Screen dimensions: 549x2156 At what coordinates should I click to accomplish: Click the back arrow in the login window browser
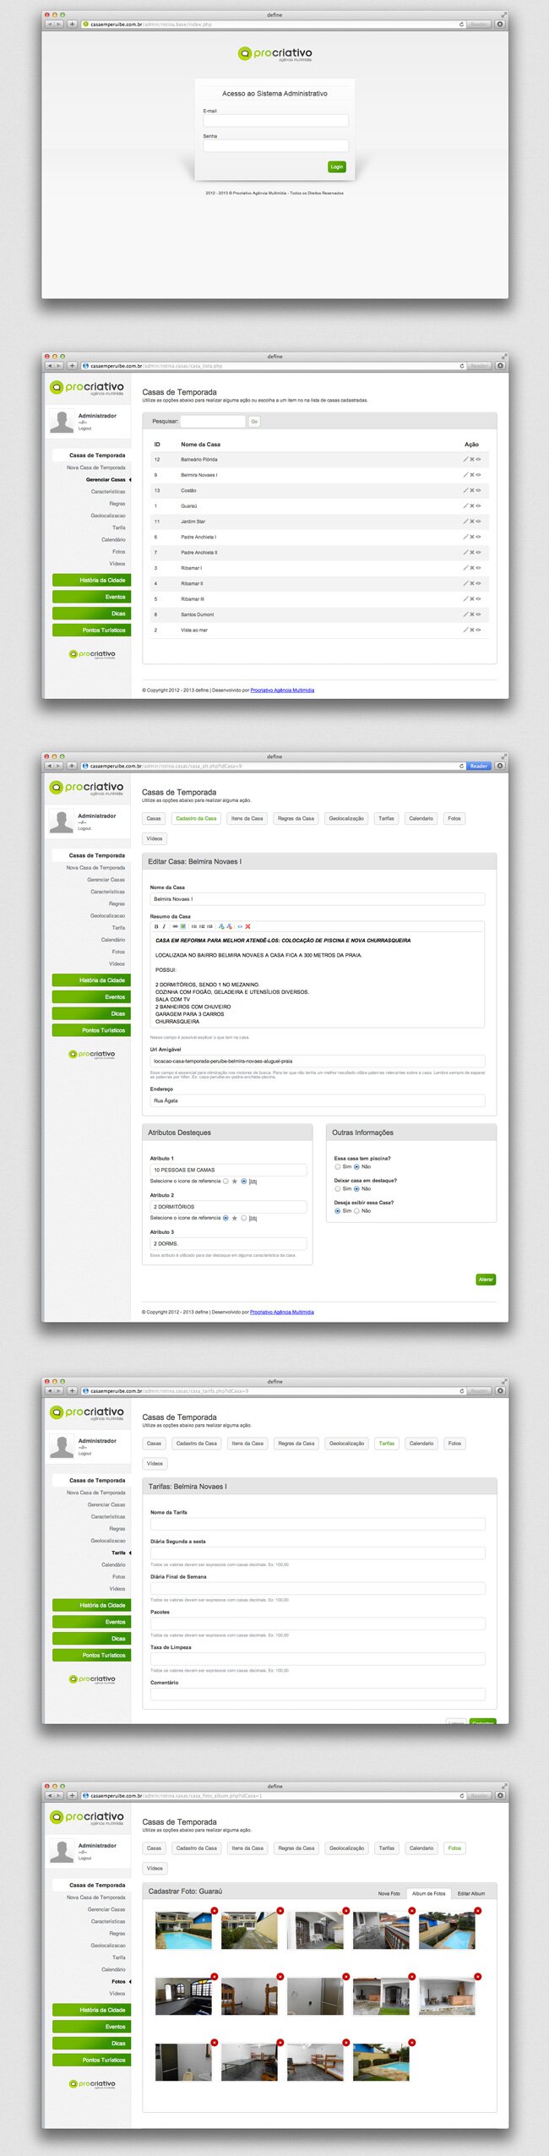coord(49,25)
